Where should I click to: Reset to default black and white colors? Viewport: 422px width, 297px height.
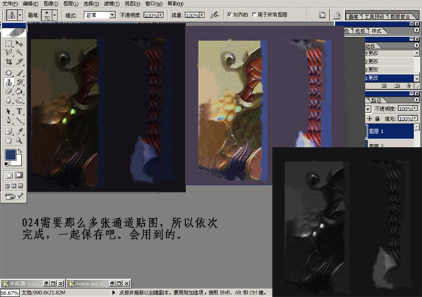7,164
